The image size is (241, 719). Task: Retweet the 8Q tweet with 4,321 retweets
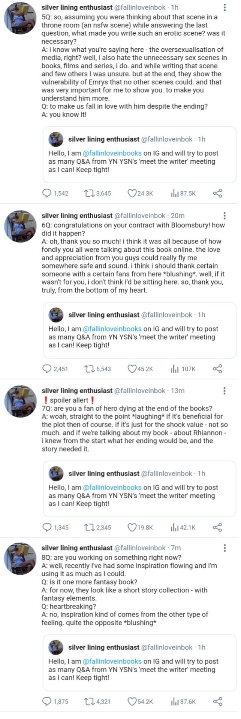pyautogui.click(x=89, y=701)
